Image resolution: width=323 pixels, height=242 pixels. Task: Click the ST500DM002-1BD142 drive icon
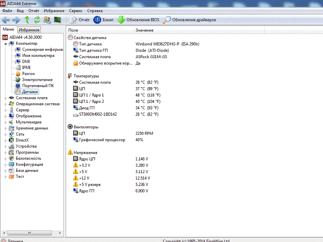coord(76,115)
